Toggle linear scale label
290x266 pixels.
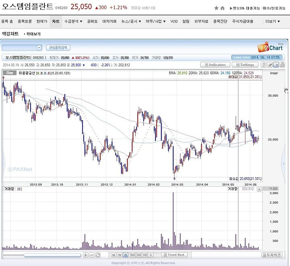click(x=274, y=73)
